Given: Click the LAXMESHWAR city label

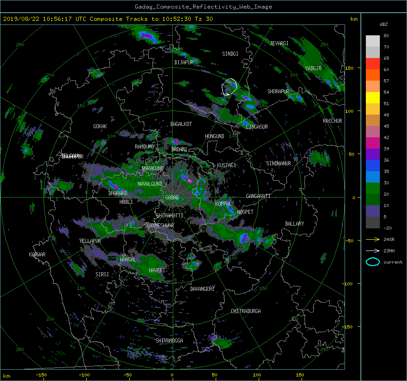Looking at the screenshot, I should 160,226.
